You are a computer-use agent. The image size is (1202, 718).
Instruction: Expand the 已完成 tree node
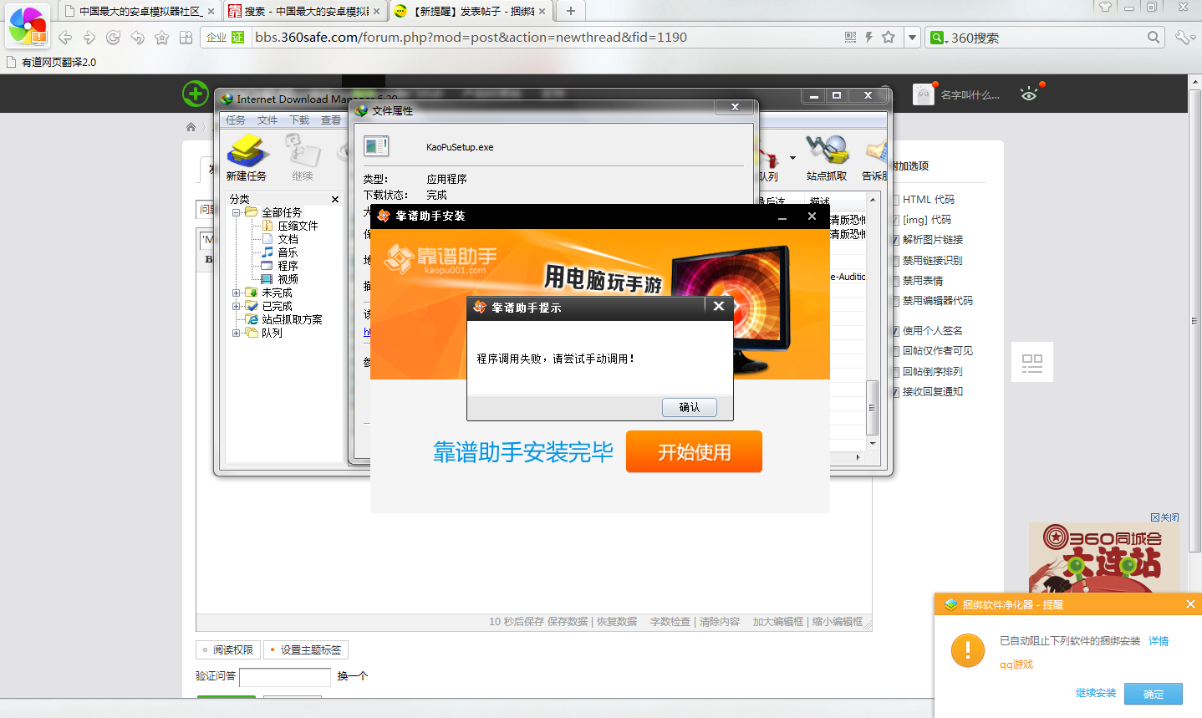[237, 306]
